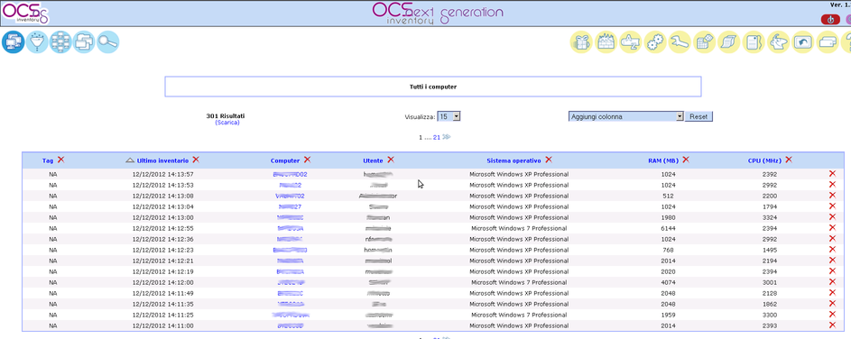Remove the Ultimo inventario column
The image size is (851, 339).
point(196,160)
